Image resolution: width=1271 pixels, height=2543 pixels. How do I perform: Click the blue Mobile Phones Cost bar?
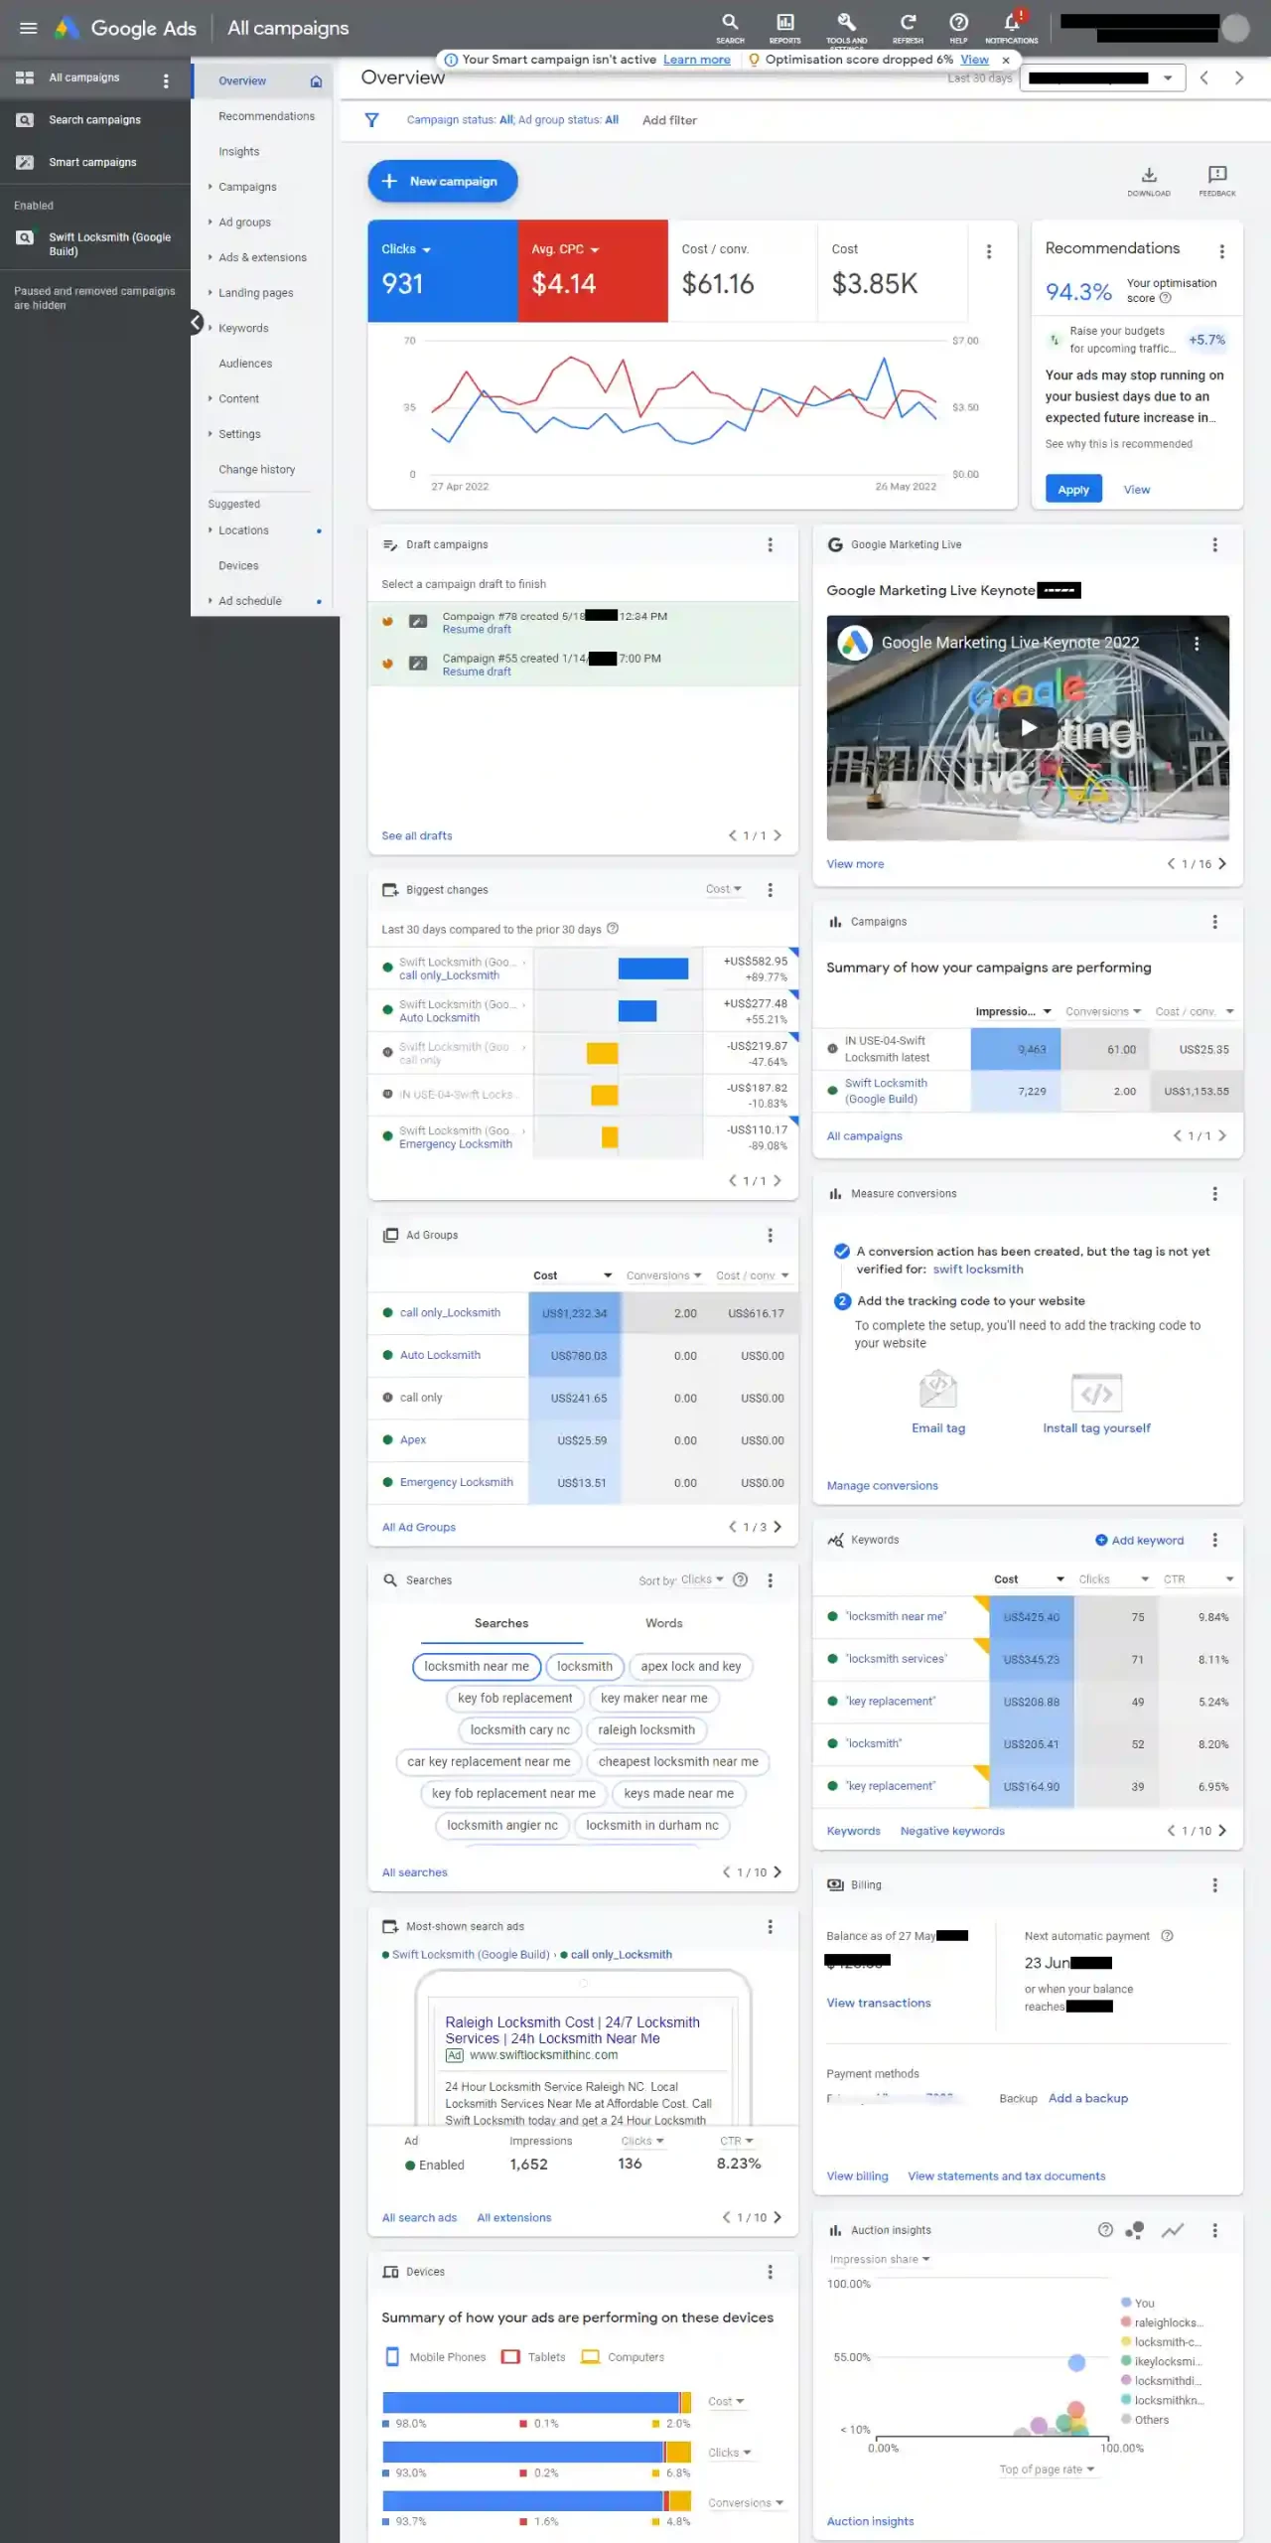tap(530, 2403)
